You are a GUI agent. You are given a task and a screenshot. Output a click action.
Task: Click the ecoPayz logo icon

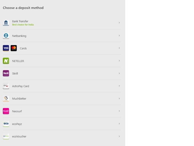6,124
